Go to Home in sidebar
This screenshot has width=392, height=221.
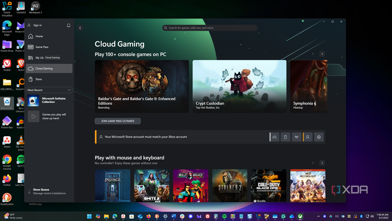(49, 36)
